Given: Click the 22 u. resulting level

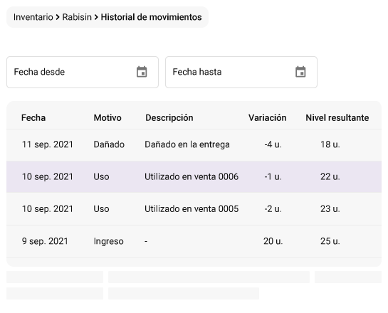Looking at the screenshot, I should [x=330, y=176].
